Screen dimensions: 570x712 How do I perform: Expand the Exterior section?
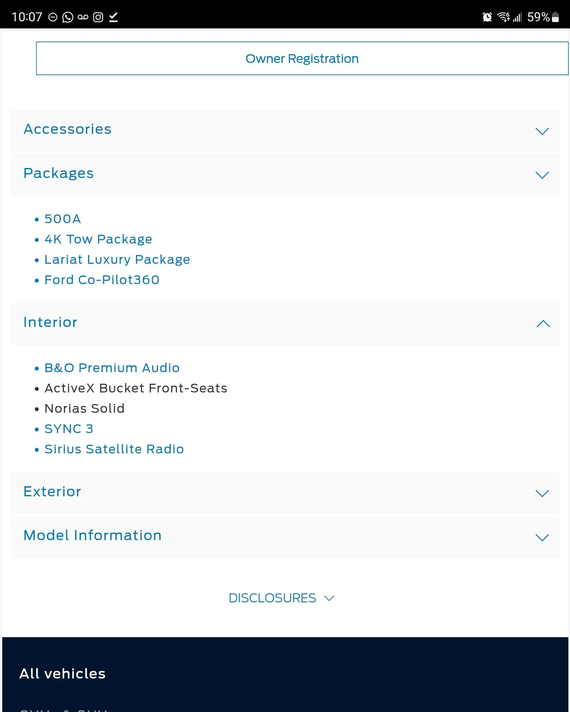click(285, 493)
